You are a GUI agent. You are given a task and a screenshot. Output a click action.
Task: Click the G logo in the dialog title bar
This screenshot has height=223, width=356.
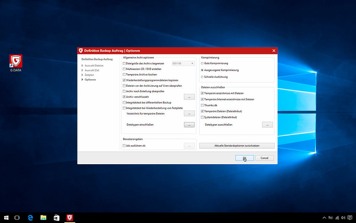(81, 50)
